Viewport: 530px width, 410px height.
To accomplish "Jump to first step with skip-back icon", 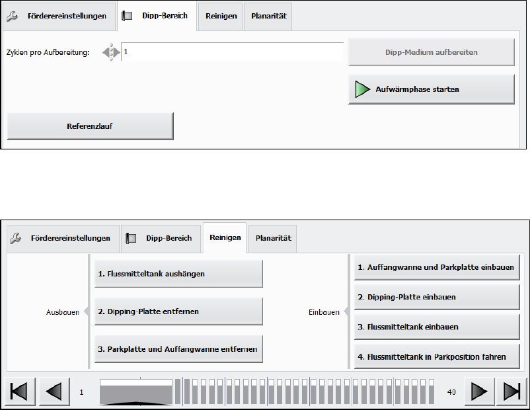I will click(20, 391).
